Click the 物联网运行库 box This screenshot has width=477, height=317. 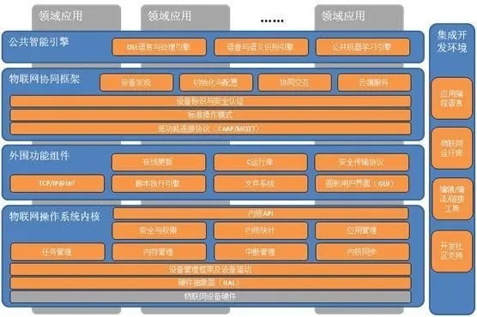[x=452, y=148]
